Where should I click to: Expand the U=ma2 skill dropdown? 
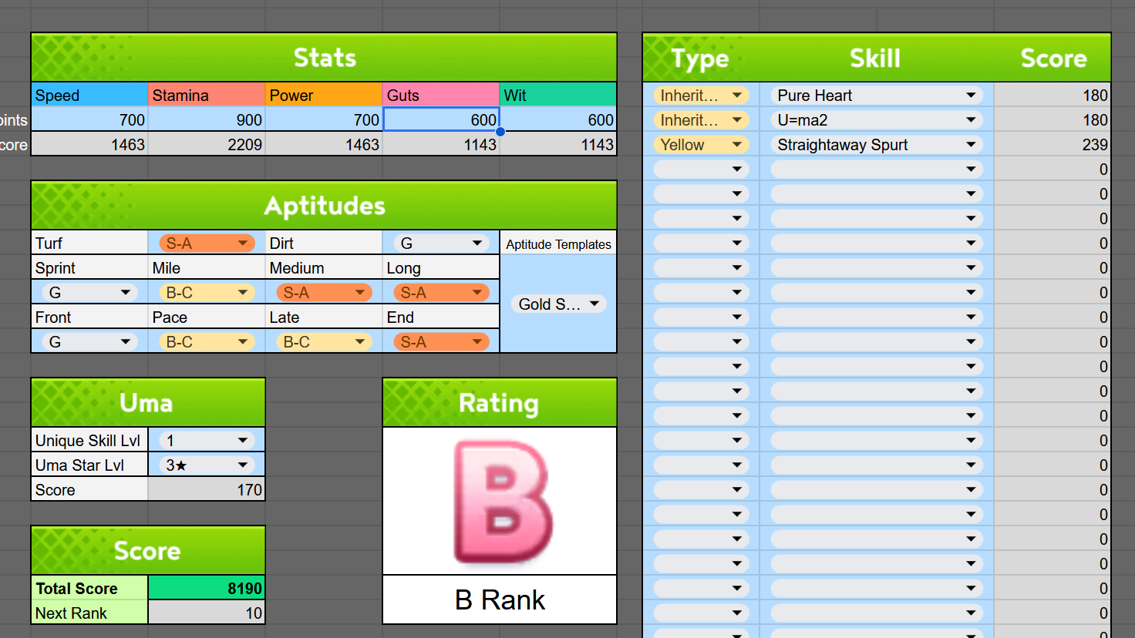[877, 120]
